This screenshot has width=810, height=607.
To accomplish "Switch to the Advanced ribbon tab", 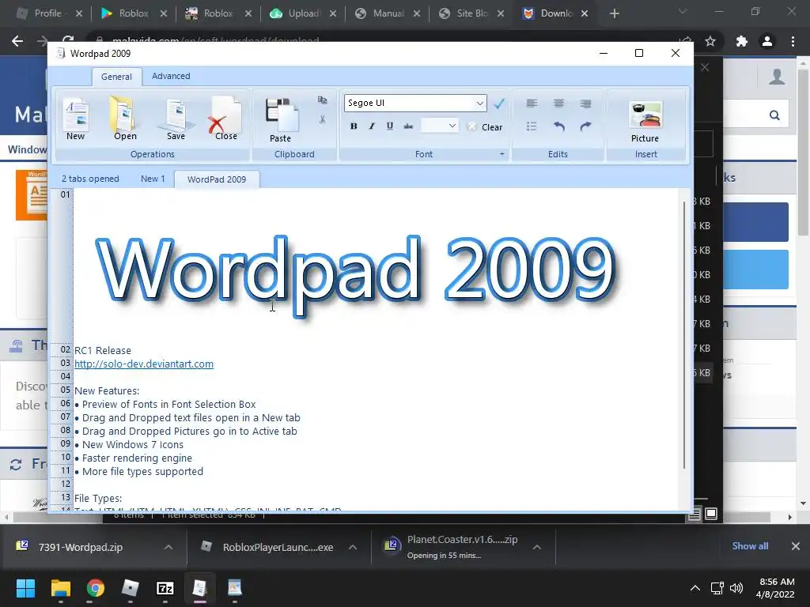I will click(171, 76).
